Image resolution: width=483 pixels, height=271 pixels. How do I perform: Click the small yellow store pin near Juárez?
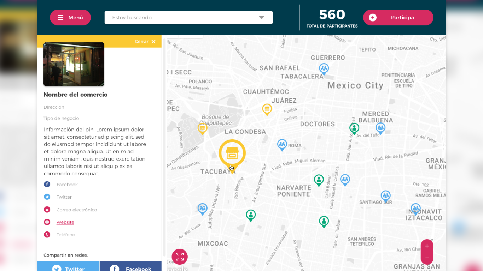(267, 109)
